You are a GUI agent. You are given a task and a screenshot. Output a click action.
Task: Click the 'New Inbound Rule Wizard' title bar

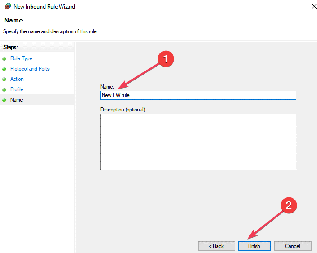pos(135,7)
